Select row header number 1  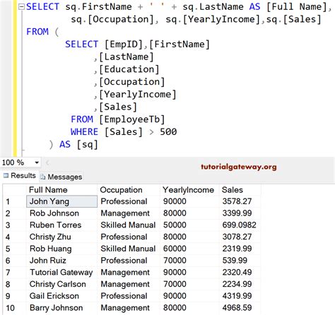pos(15,201)
